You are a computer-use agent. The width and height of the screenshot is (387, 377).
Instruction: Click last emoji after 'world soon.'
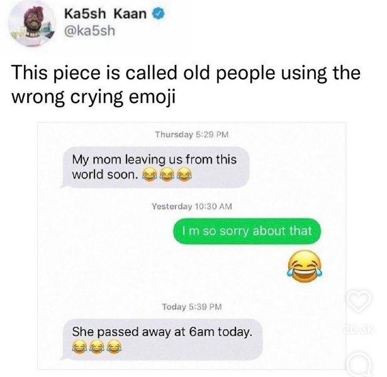pyautogui.click(x=184, y=174)
